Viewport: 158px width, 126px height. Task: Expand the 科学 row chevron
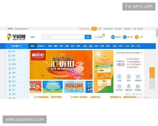[x=24, y=90]
